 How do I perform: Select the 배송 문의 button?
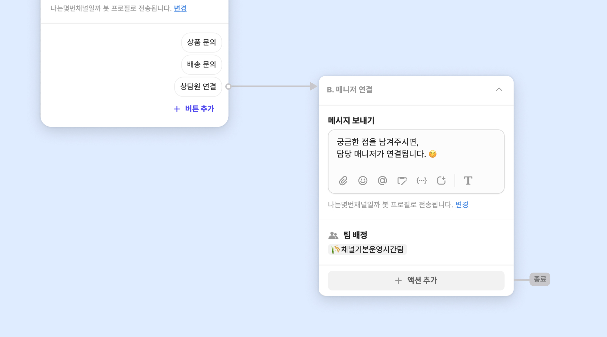click(201, 64)
